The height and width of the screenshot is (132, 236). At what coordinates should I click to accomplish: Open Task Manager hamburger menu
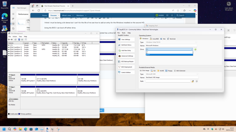[13, 14]
